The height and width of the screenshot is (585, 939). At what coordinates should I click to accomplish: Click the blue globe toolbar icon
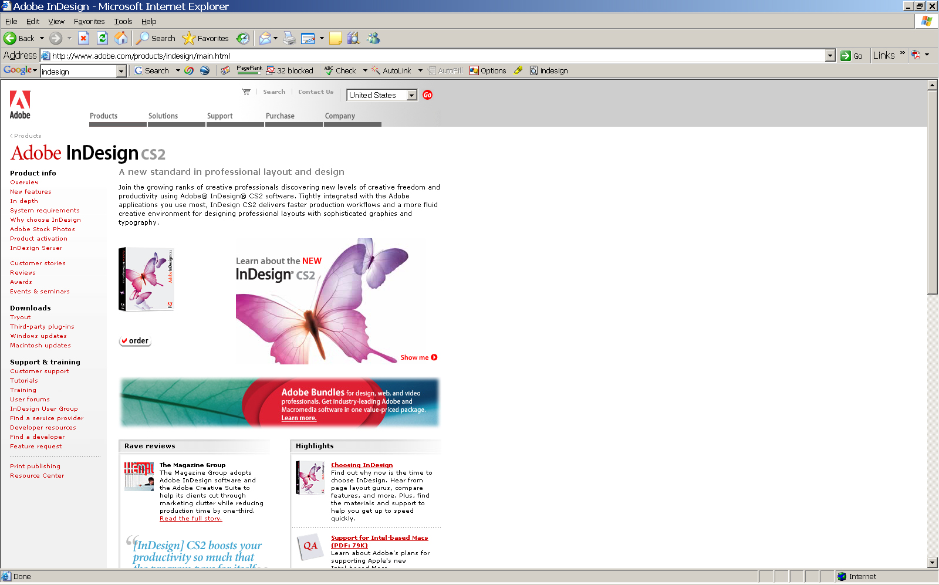coord(205,71)
